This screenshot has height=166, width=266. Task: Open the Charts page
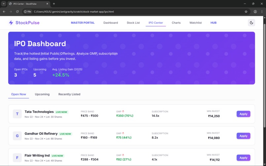pos(176,23)
